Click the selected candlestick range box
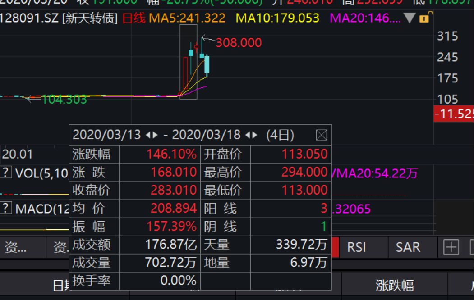The height and width of the screenshot is (300, 474). click(x=189, y=61)
